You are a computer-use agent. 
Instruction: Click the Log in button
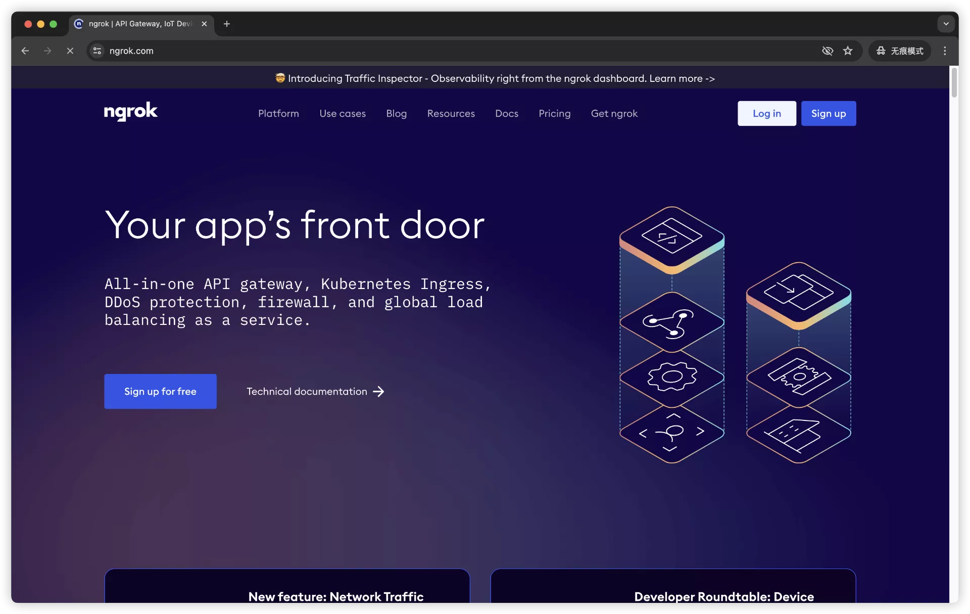click(x=767, y=114)
